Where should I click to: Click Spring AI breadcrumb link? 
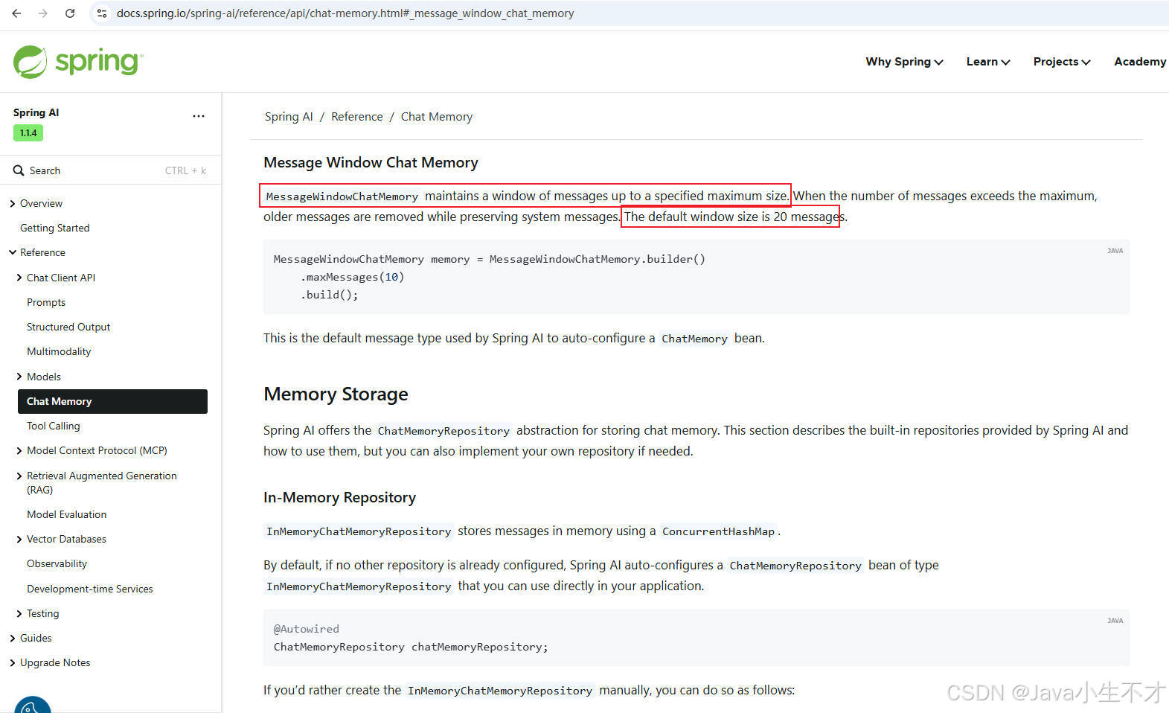coord(289,117)
